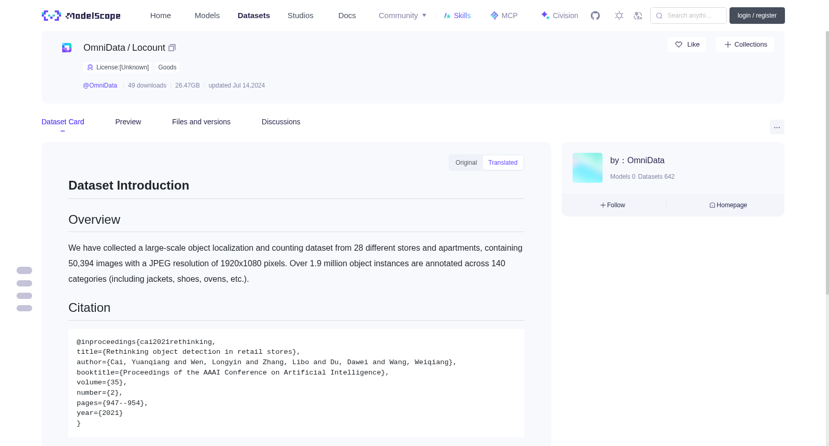Click the License:[Unknown] tag

(118, 67)
